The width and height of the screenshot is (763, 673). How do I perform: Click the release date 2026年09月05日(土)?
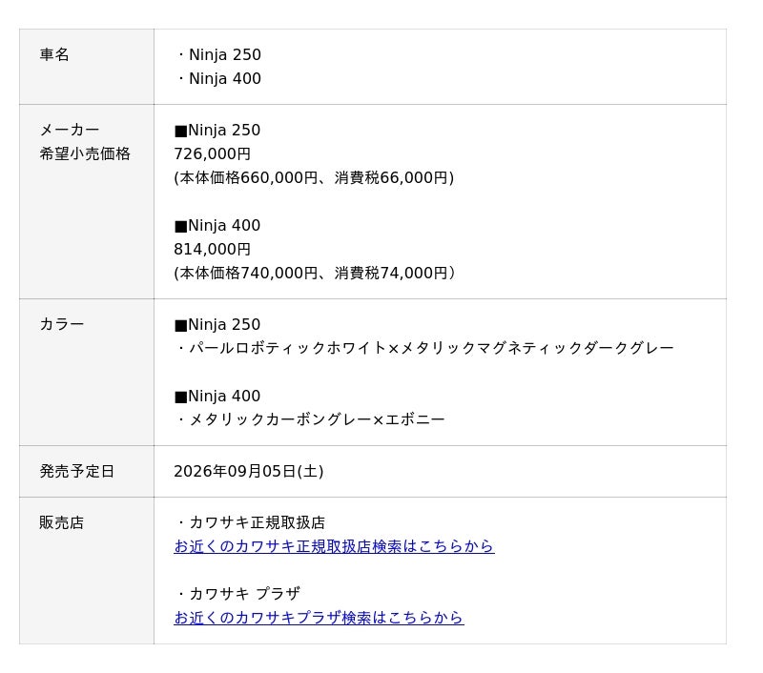249,471
